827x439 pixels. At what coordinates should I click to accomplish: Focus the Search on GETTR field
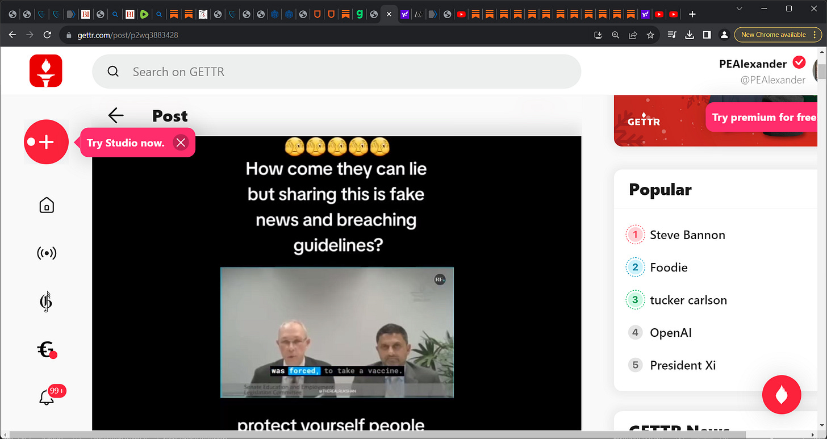tap(336, 72)
